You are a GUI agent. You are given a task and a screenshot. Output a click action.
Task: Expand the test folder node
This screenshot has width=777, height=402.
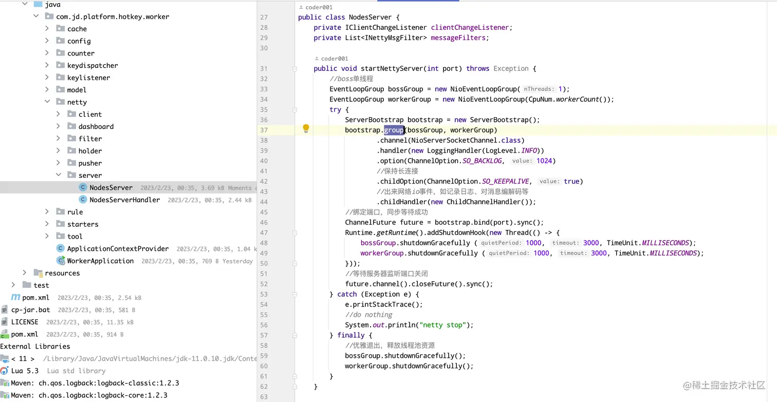tap(13, 285)
